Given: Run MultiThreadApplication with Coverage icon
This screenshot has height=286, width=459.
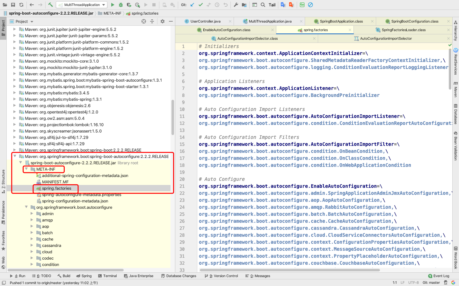Looking at the screenshot, I should coord(130,5).
